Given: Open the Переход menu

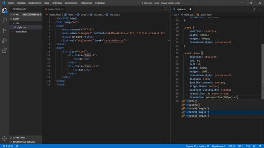Looking at the screenshot, I should tap(57, 3).
